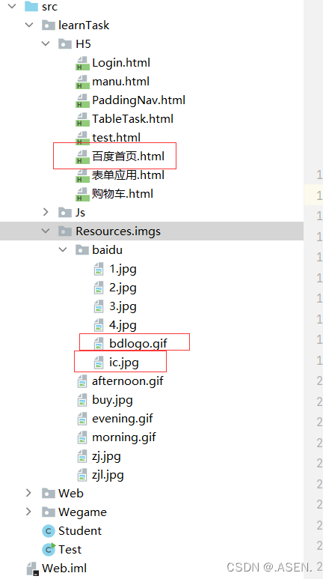Screen dimensions: 323x579
Task: Click the buy.jpg image file icon
Action: coord(81,400)
